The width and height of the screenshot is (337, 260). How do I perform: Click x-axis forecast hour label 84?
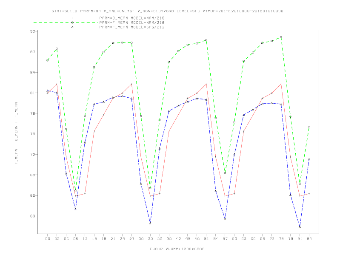point(309,239)
